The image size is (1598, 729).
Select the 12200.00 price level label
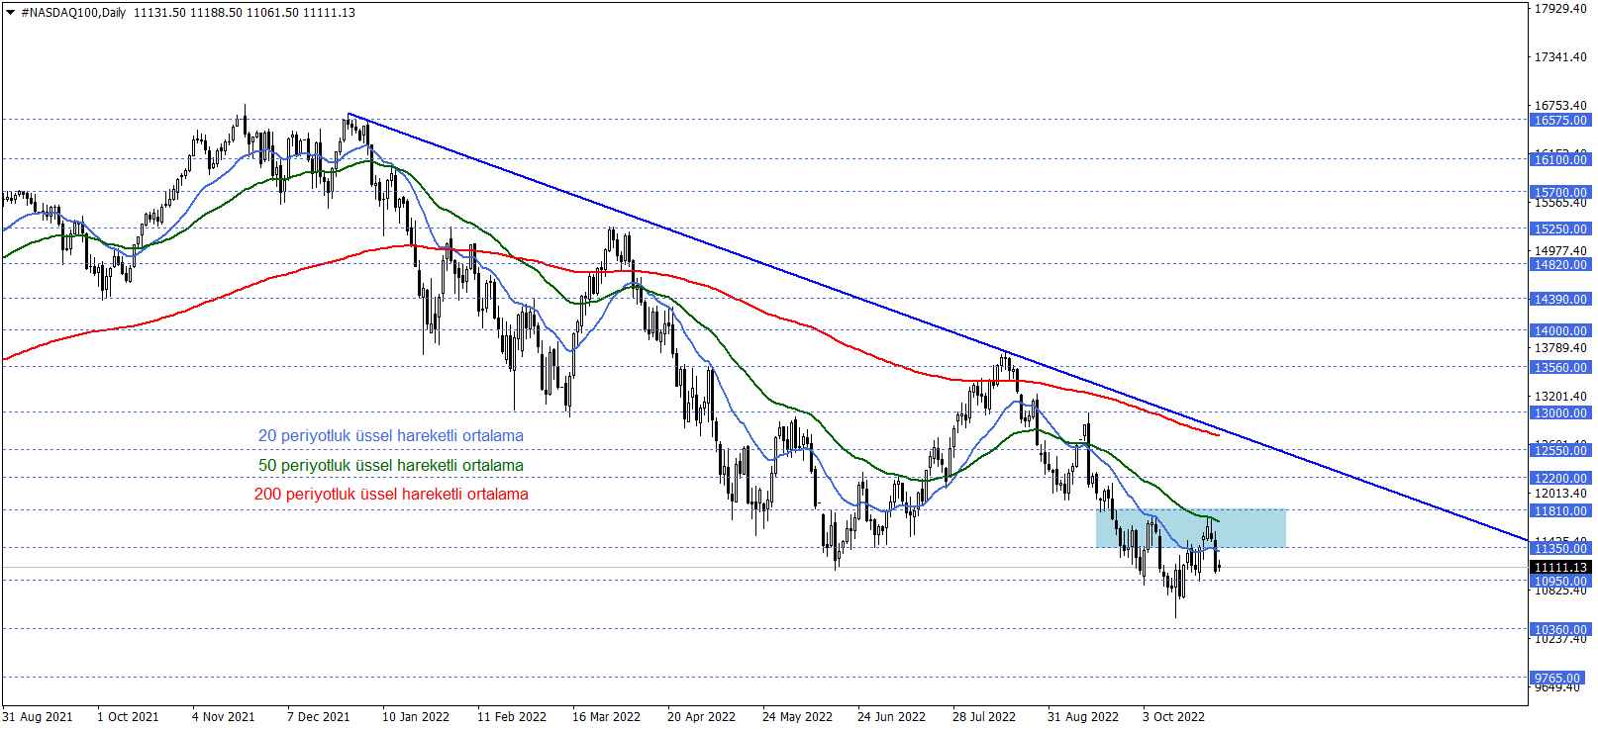point(1559,479)
